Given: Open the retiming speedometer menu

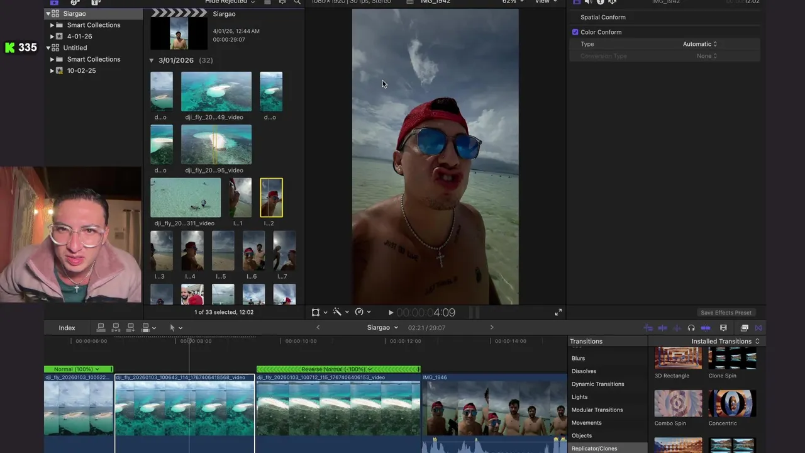Looking at the screenshot, I should tap(362, 312).
